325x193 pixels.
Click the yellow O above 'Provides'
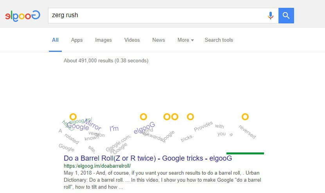(x=190, y=117)
